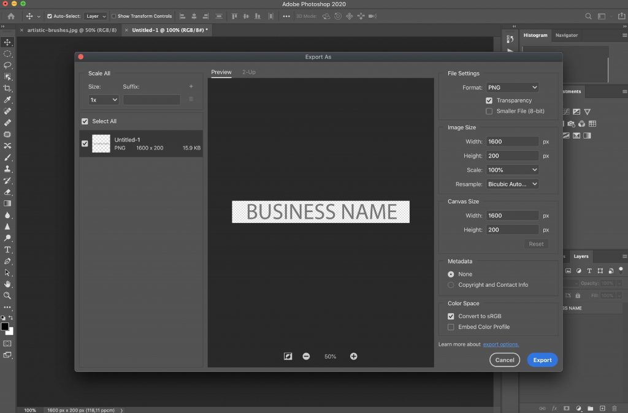Click the Untitled-1 layer thumbnail in export list
The image size is (628, 413).
point(101,143)
